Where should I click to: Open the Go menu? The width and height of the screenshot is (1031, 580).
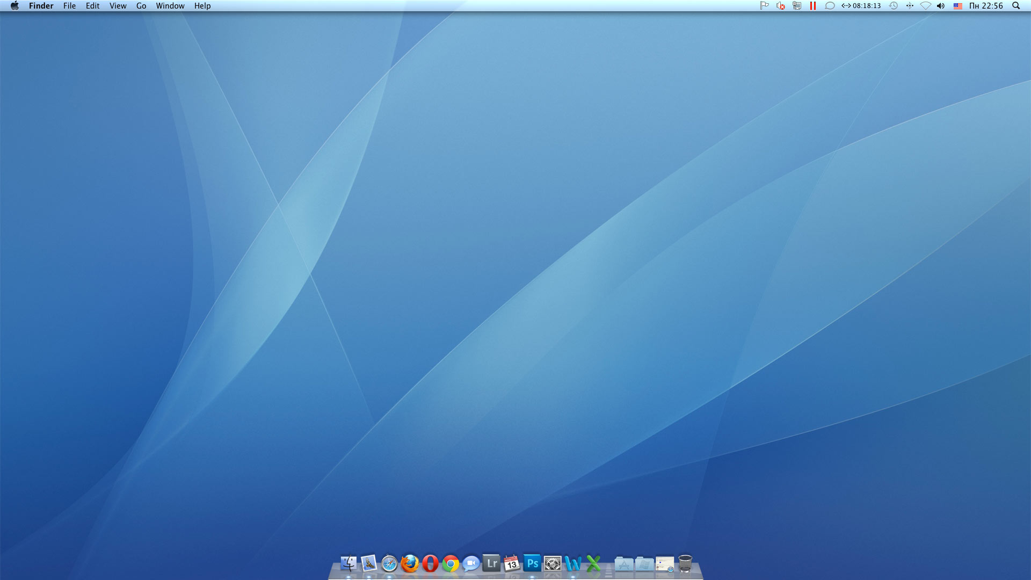[141, 6]
